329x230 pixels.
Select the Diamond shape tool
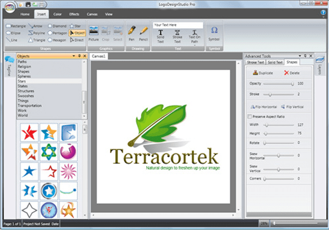tap(57, 26)
